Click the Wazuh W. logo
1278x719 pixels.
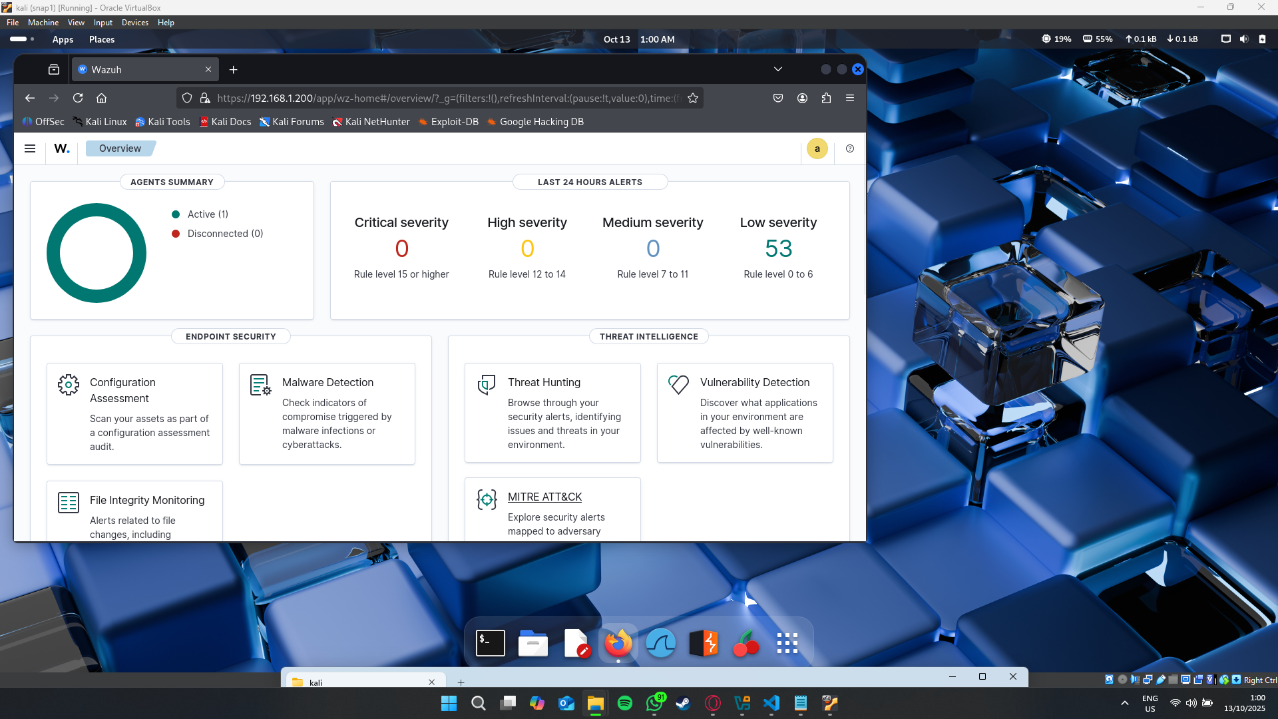[x=62, y=148]
